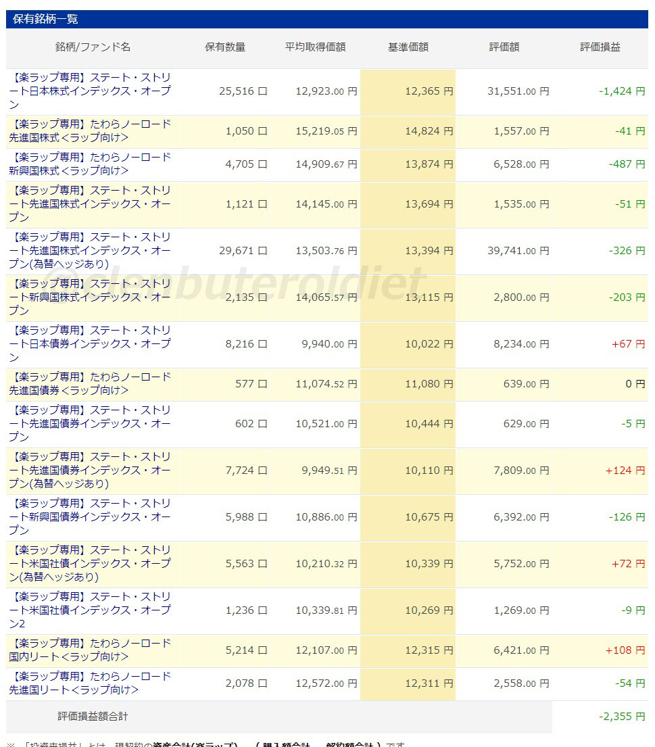
Task: Click average cost 15,219.05 円
Action: pos(326,131)
